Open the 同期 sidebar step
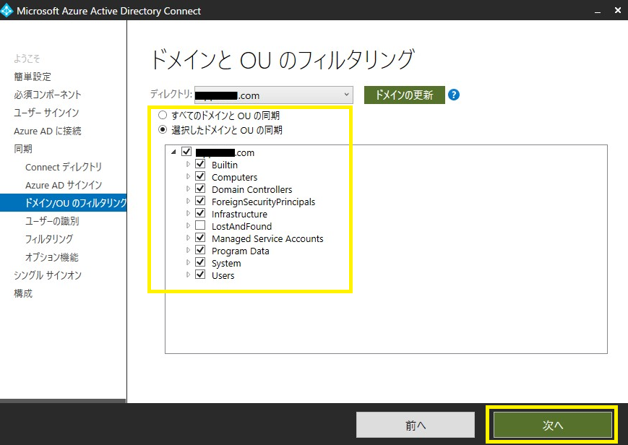 pos(23,149)
